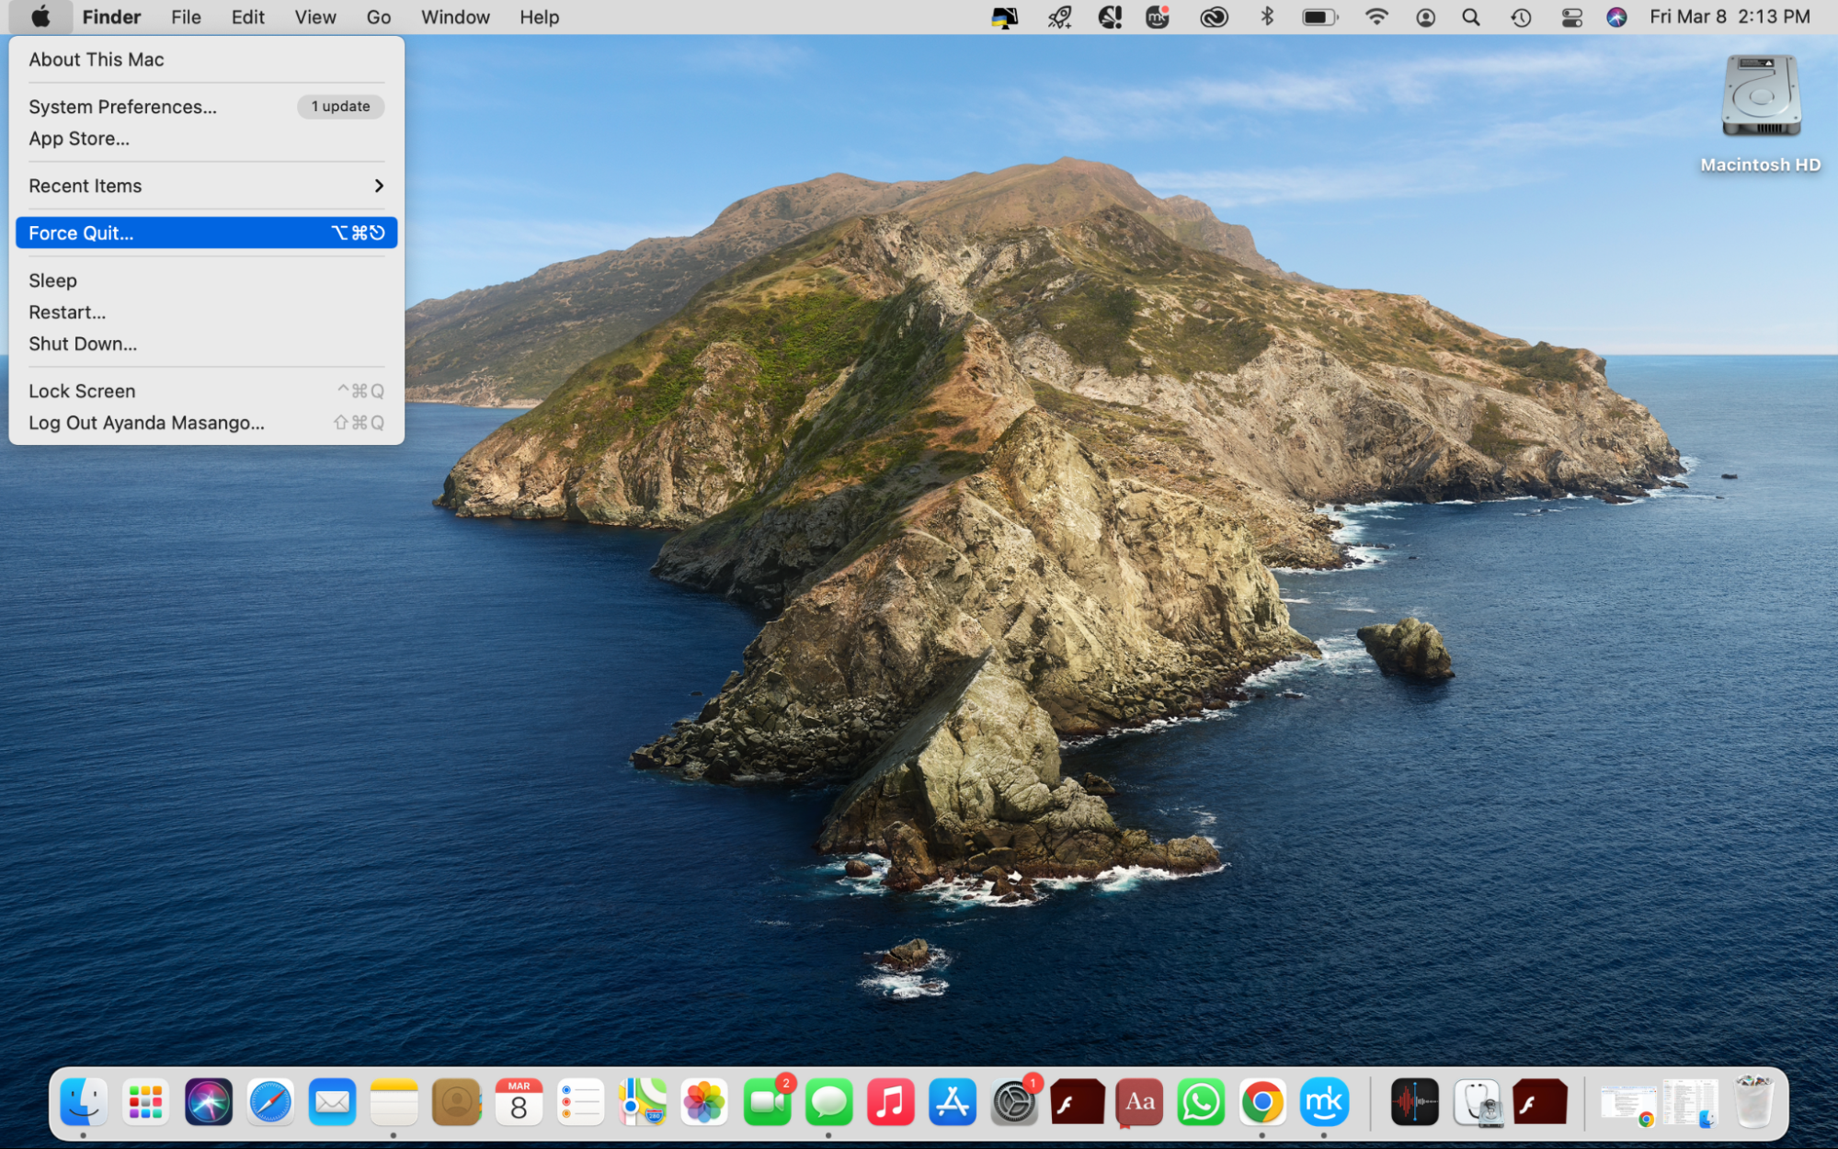
Task: Click the Siri menu bar icon
Action: point(1616,17)
